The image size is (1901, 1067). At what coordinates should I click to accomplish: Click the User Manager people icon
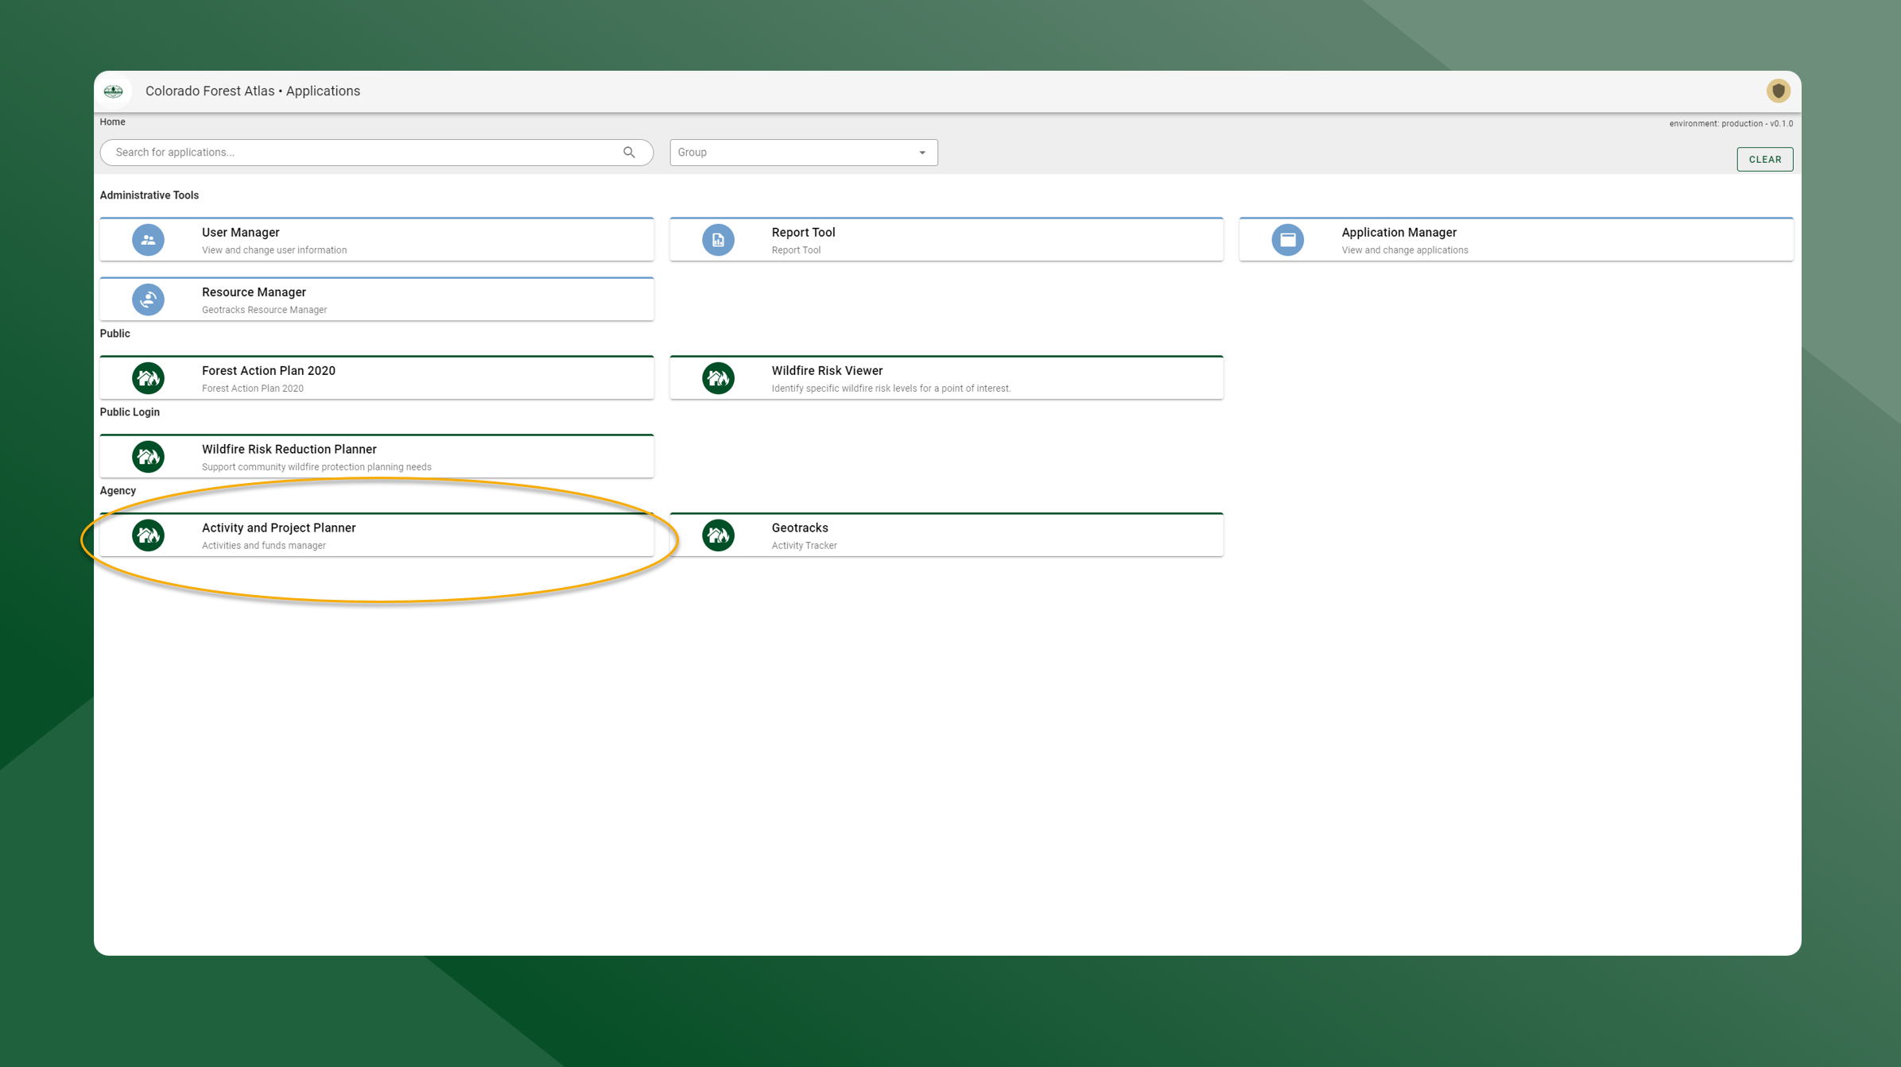point(148,239)
